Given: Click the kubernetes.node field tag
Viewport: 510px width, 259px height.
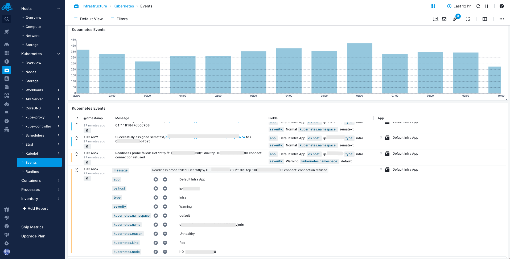Looking at the screenshot, I should [126, 252].
